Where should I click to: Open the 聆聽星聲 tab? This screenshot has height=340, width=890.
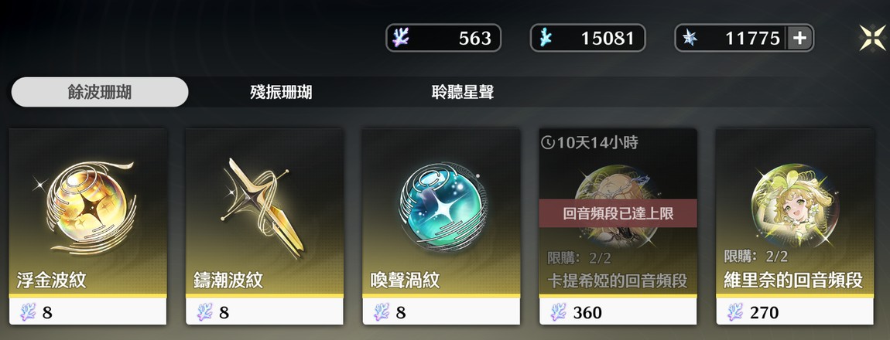click(x=463, y=93)
